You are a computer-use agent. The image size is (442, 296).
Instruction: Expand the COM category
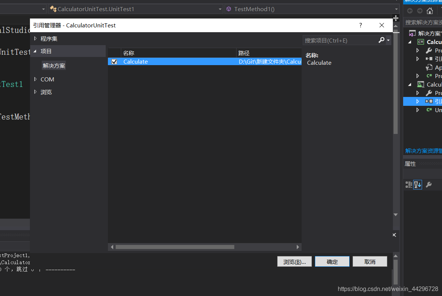pyautogui.click(x=35, y=79)
